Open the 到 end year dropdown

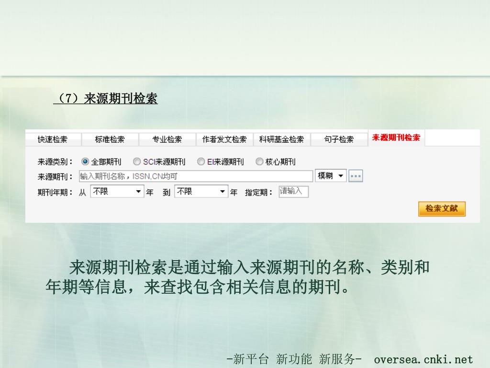201,191
